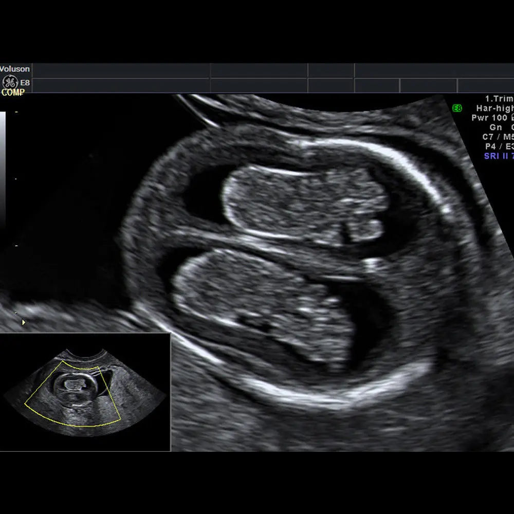The image size is (514, 514).
Task: Click the GE logo icon
Action: click(10, 82)
